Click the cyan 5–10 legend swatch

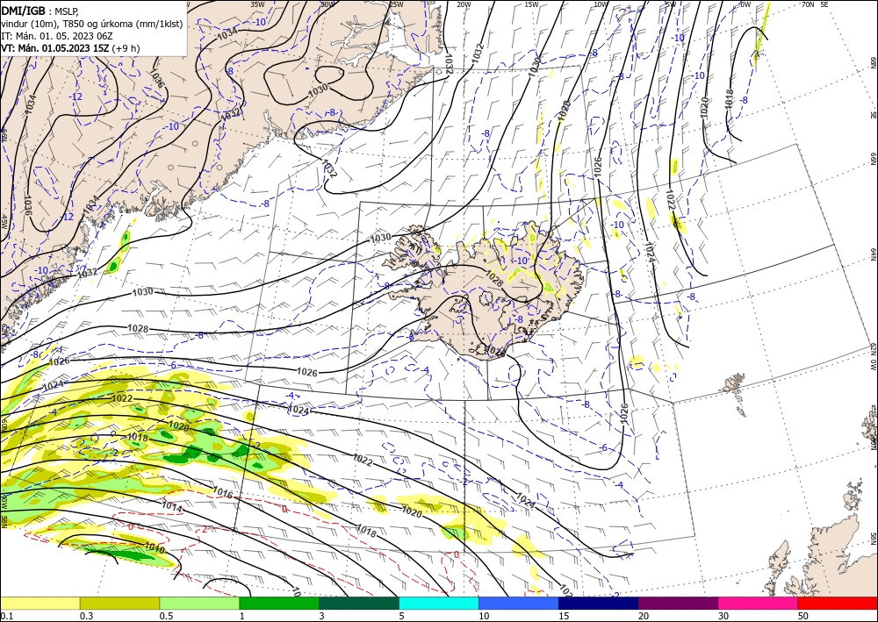pyautogui.click(x=439, y=603)
